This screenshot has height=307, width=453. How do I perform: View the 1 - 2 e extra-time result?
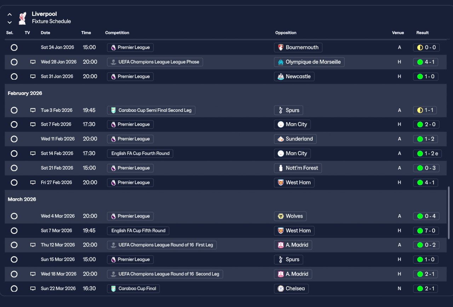click(428, 154)
